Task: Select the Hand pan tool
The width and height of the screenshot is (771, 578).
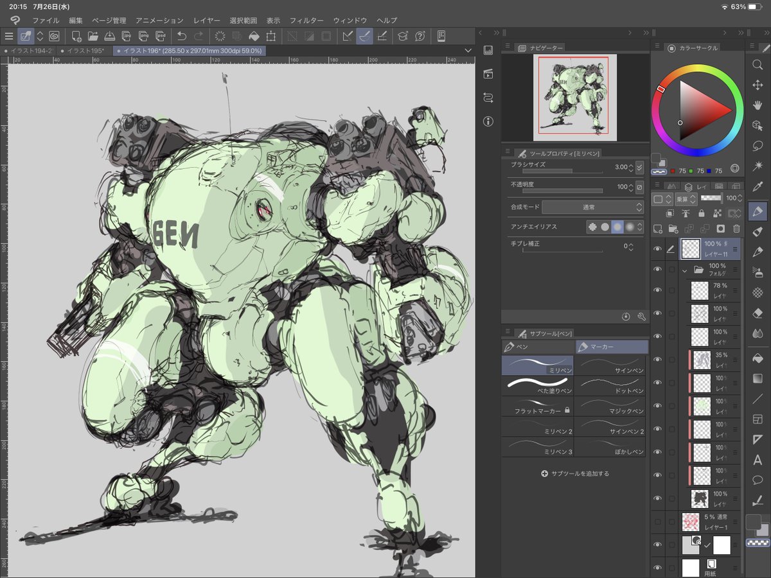Action: pos(757,105)
